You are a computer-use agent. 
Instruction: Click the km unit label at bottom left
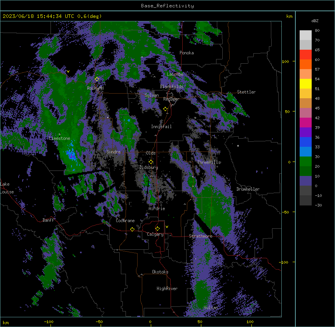tap(6, 322)
